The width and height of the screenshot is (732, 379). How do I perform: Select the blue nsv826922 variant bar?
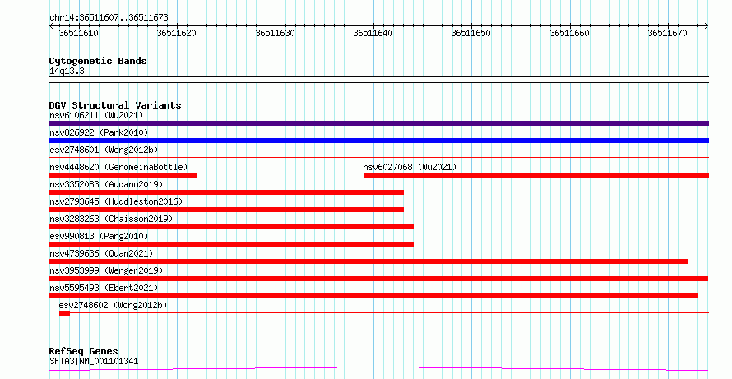(x=378, y=141)
